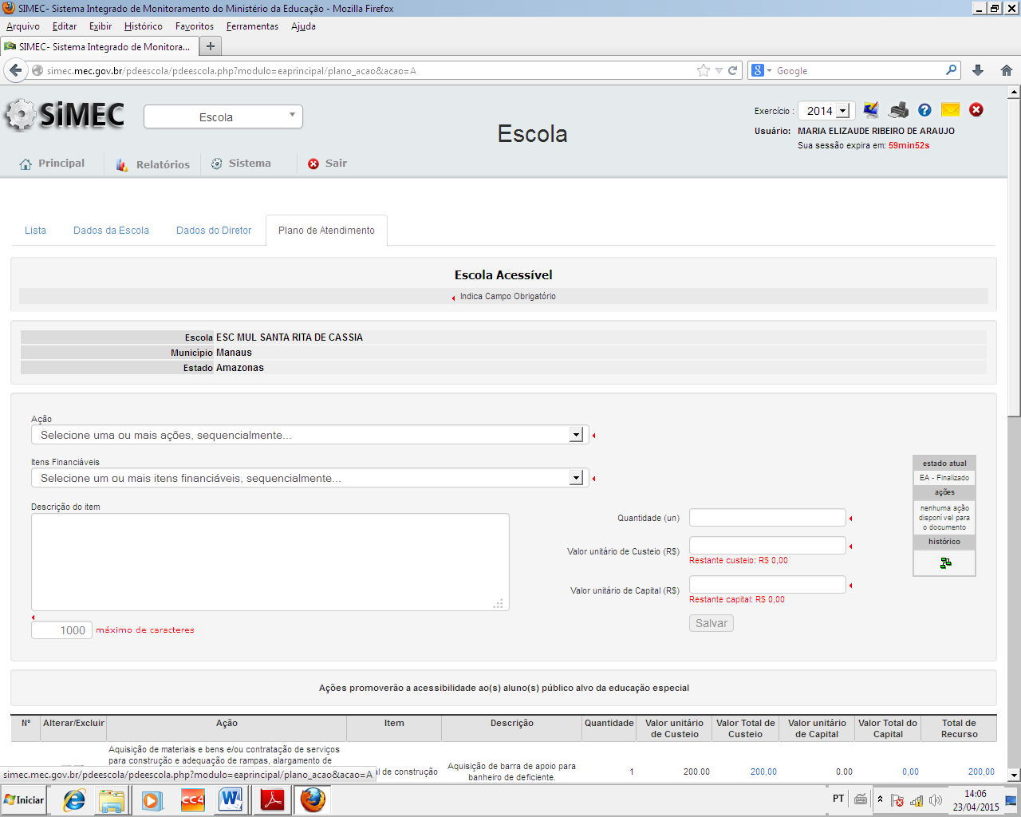Go to Principal navigation item
This screenshot has height=817, width=1021.
coord(52,164)
